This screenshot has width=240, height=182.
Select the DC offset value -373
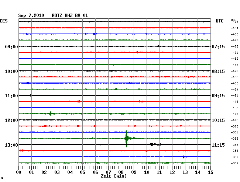coord(234,126)
